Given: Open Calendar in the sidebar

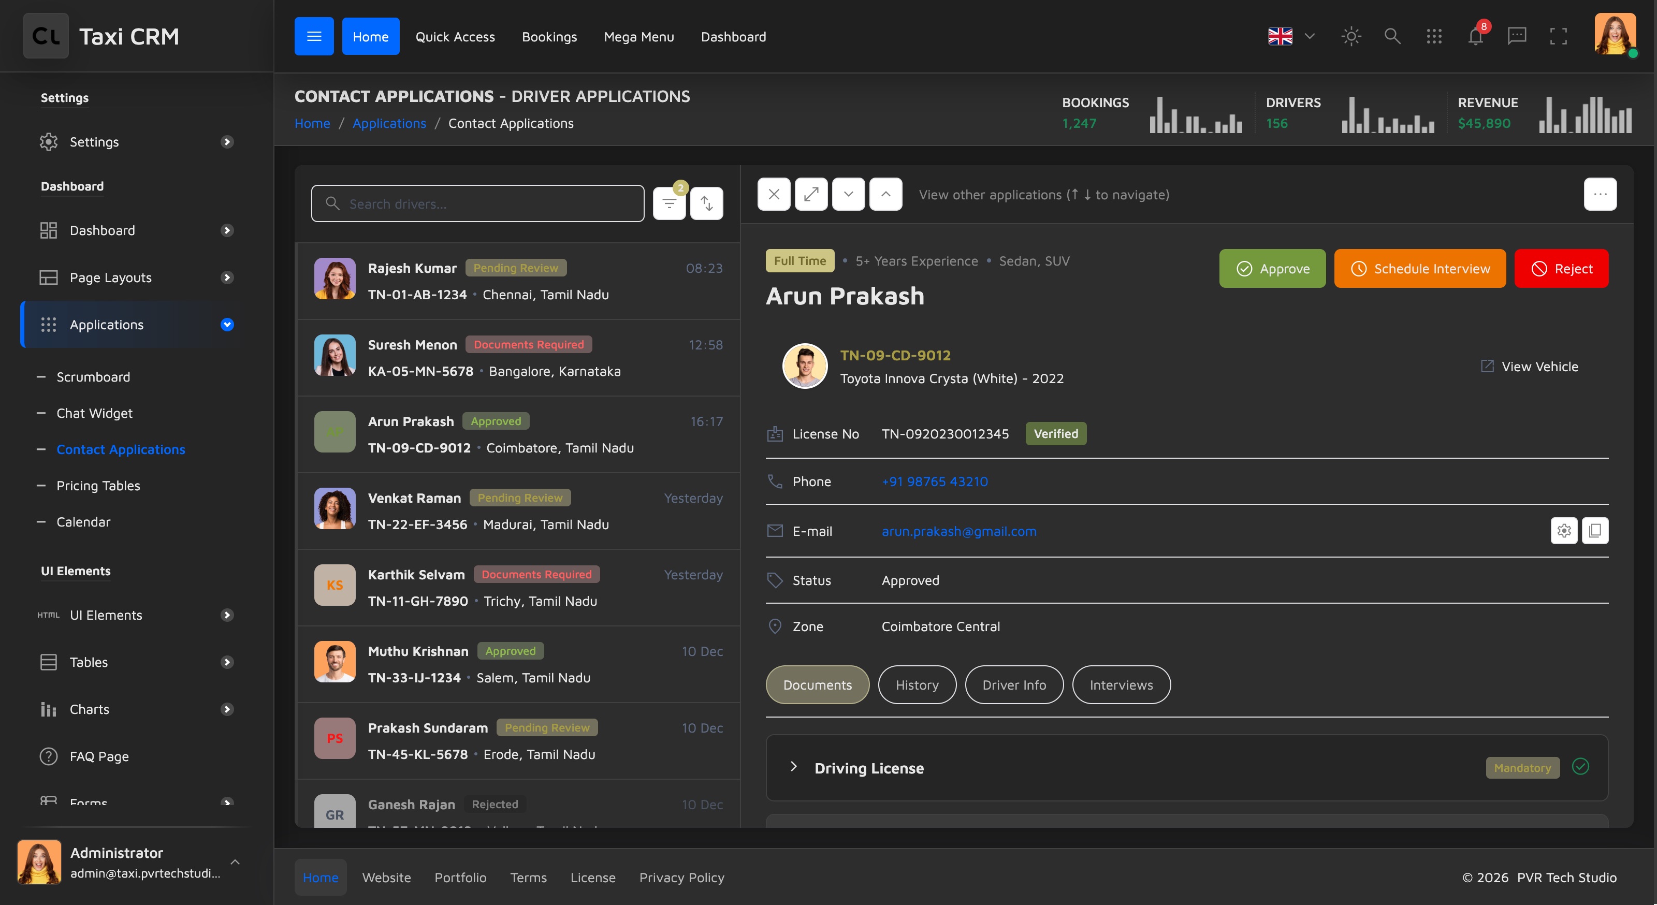Looking at the screenshot, I should point(83,522).
